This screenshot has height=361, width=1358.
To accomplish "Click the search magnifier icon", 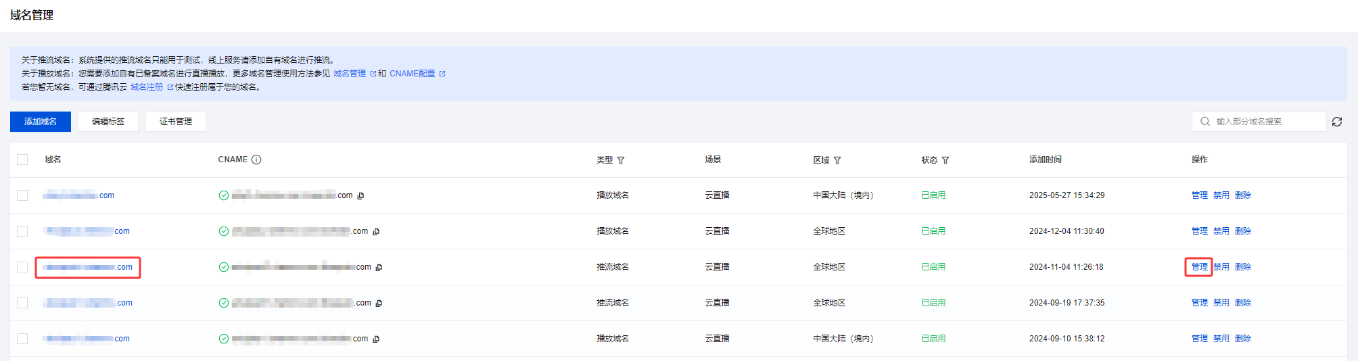I will (x=1204, y=122).
